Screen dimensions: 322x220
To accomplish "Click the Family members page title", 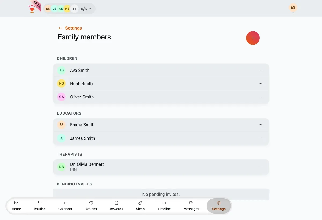I will [84, 37].
